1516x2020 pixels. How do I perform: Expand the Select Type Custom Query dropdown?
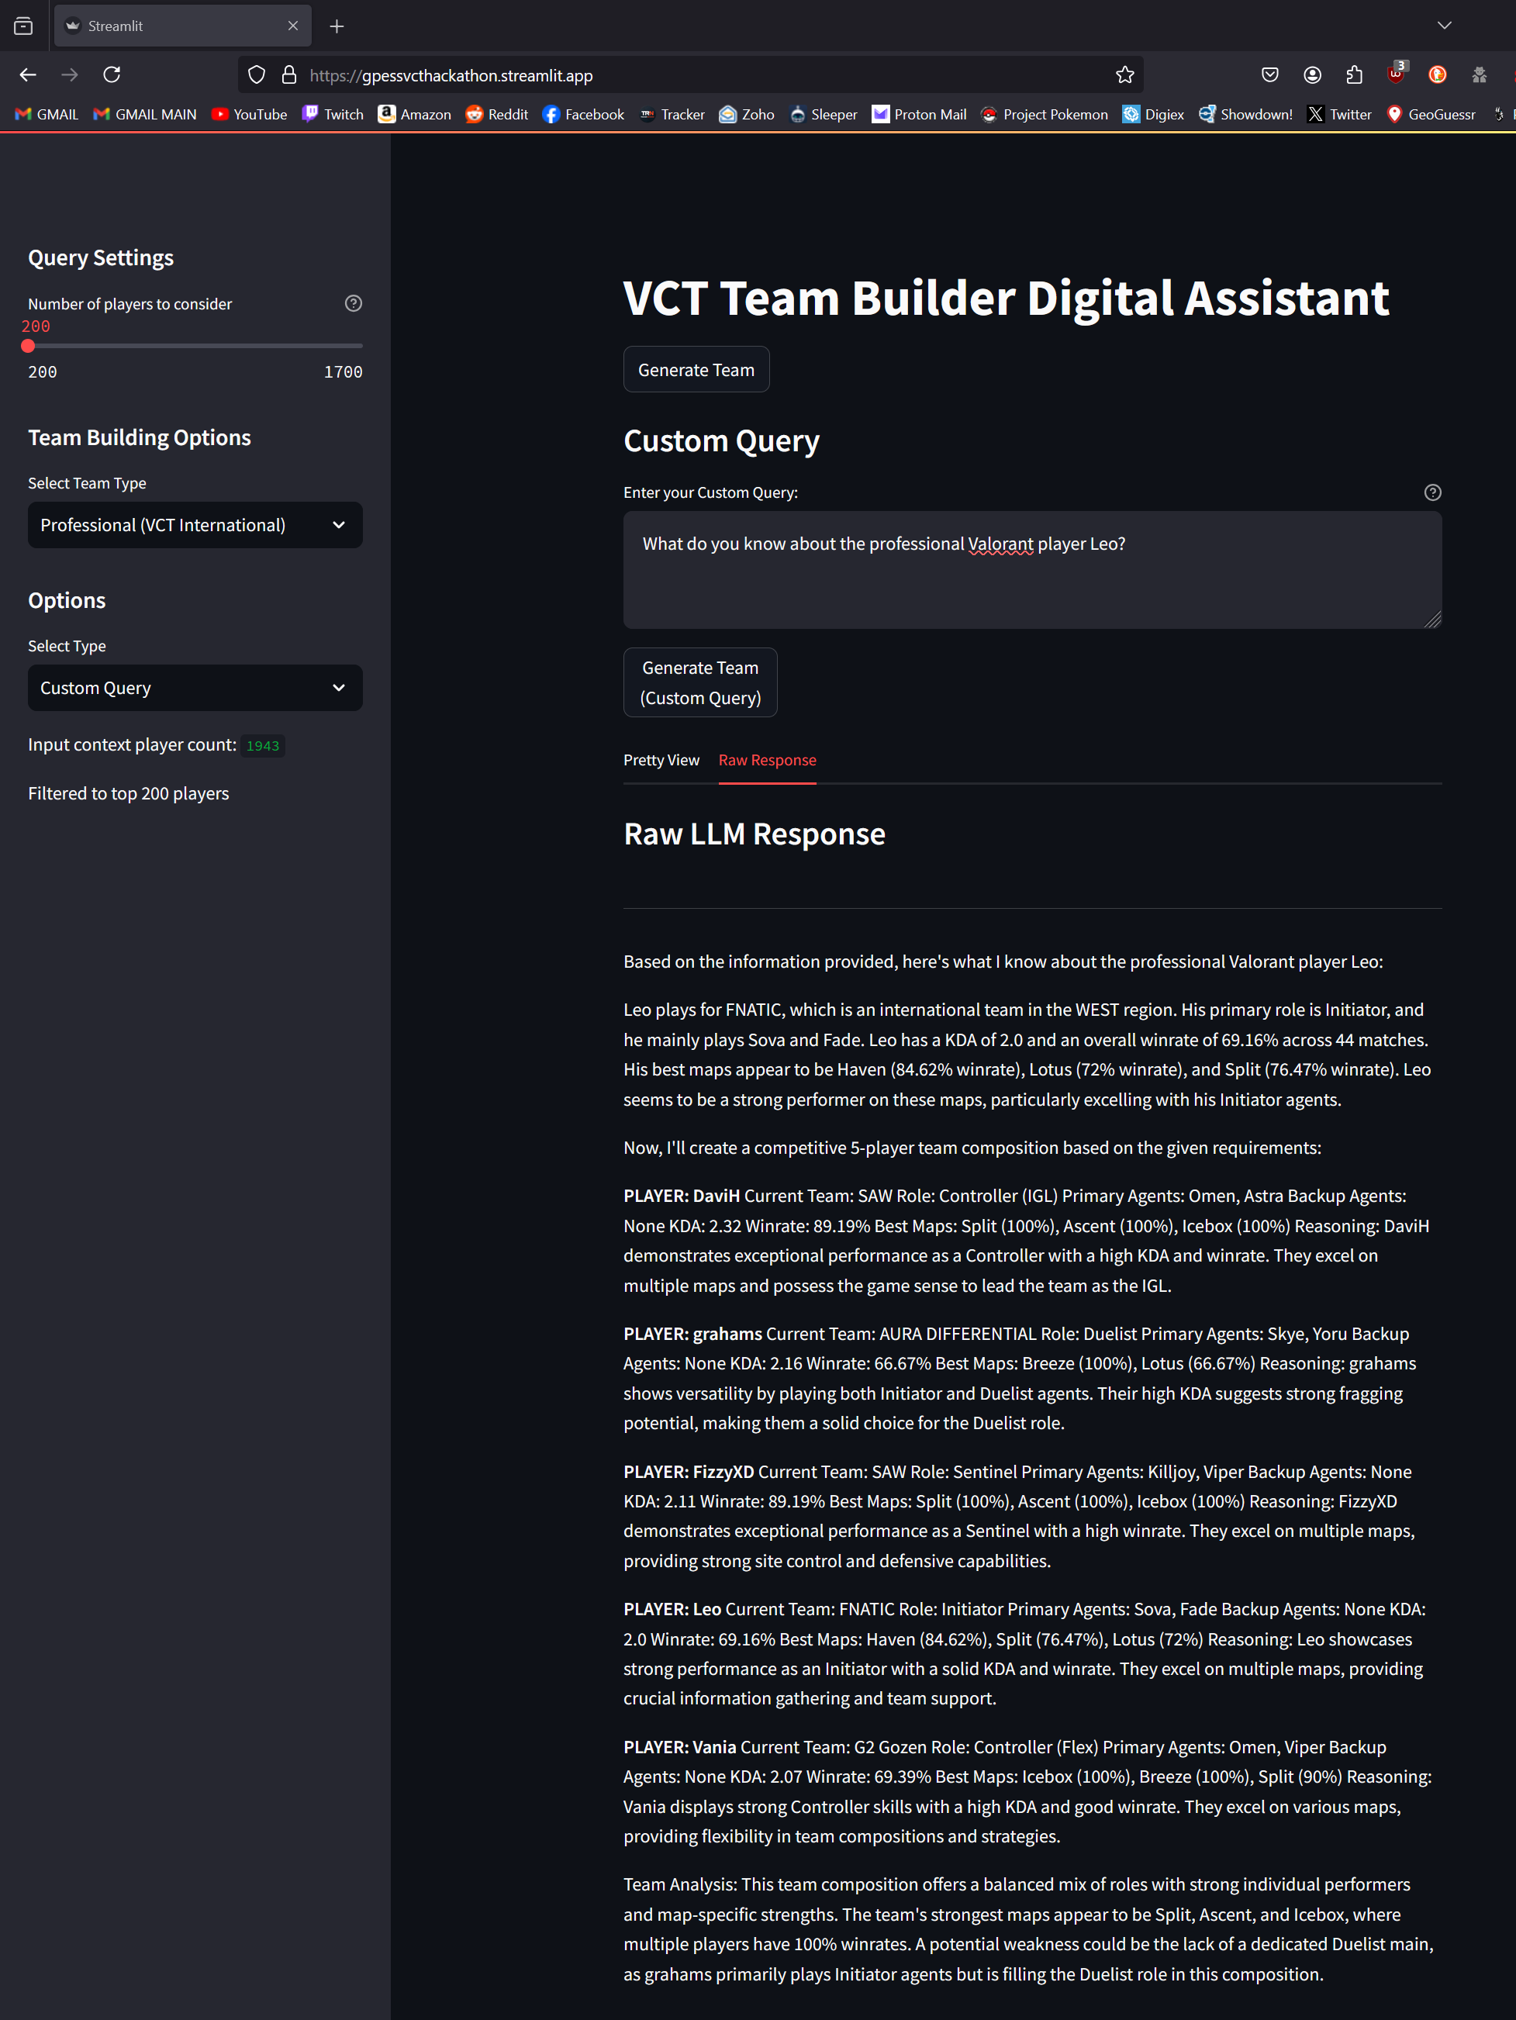click(x=195, y=688)
